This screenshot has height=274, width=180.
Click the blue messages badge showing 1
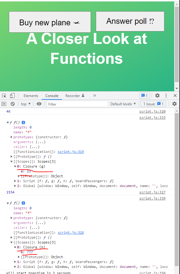point(144,96)
